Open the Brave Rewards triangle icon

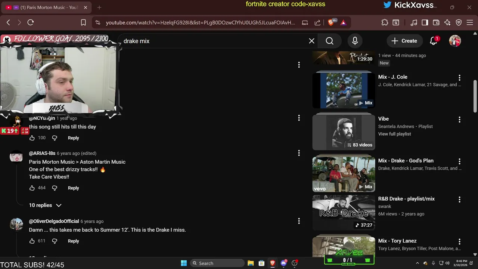(x=343, y=22)
